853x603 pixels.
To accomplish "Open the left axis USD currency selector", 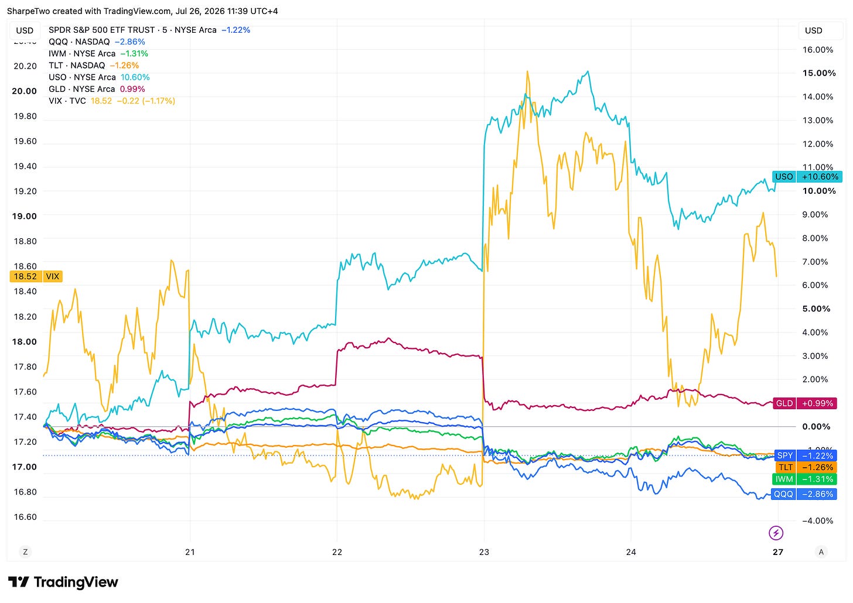I will coord(25,30).
